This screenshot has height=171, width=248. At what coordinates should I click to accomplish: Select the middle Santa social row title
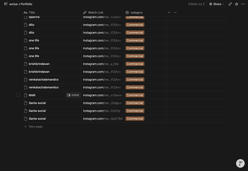pyautogui.click(x=37, y=111)
